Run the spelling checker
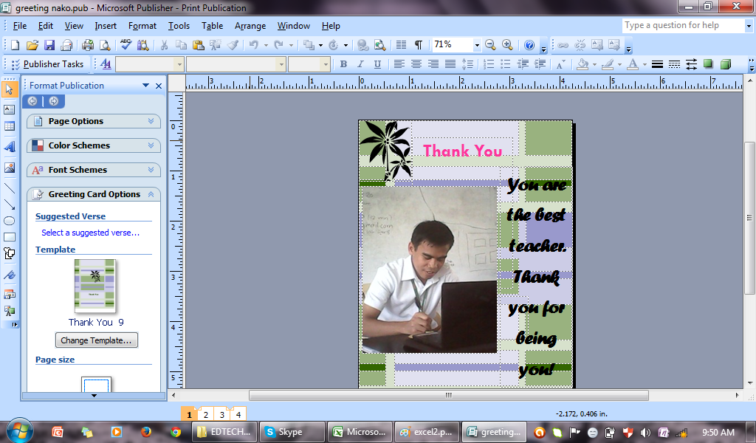The height and width of the screenshot is (443, 756). (x=126, y=44)
